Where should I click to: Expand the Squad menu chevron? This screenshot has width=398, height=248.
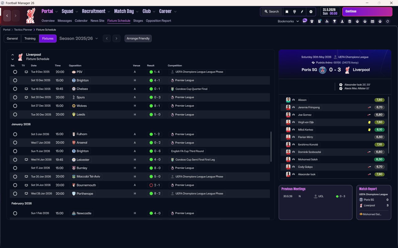[x=77, y=11]
